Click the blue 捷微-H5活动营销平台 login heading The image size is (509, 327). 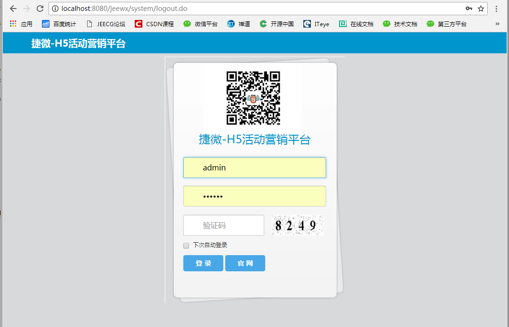[255, 140]
